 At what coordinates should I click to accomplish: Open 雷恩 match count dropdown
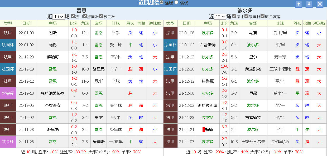click(x=59, y=17)
